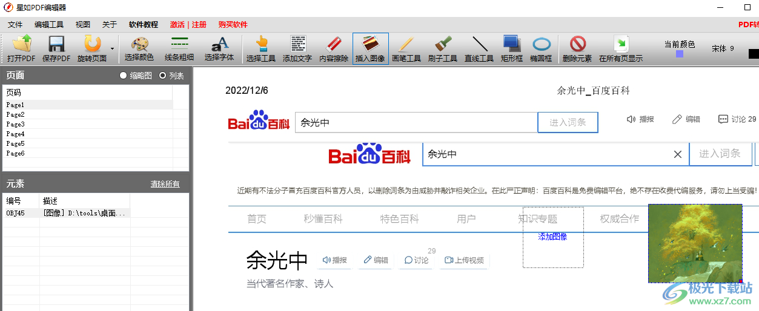The height and width of the screenshot is (311, 759).
Task: Click 描述 column header
Action: pos(85,201)
